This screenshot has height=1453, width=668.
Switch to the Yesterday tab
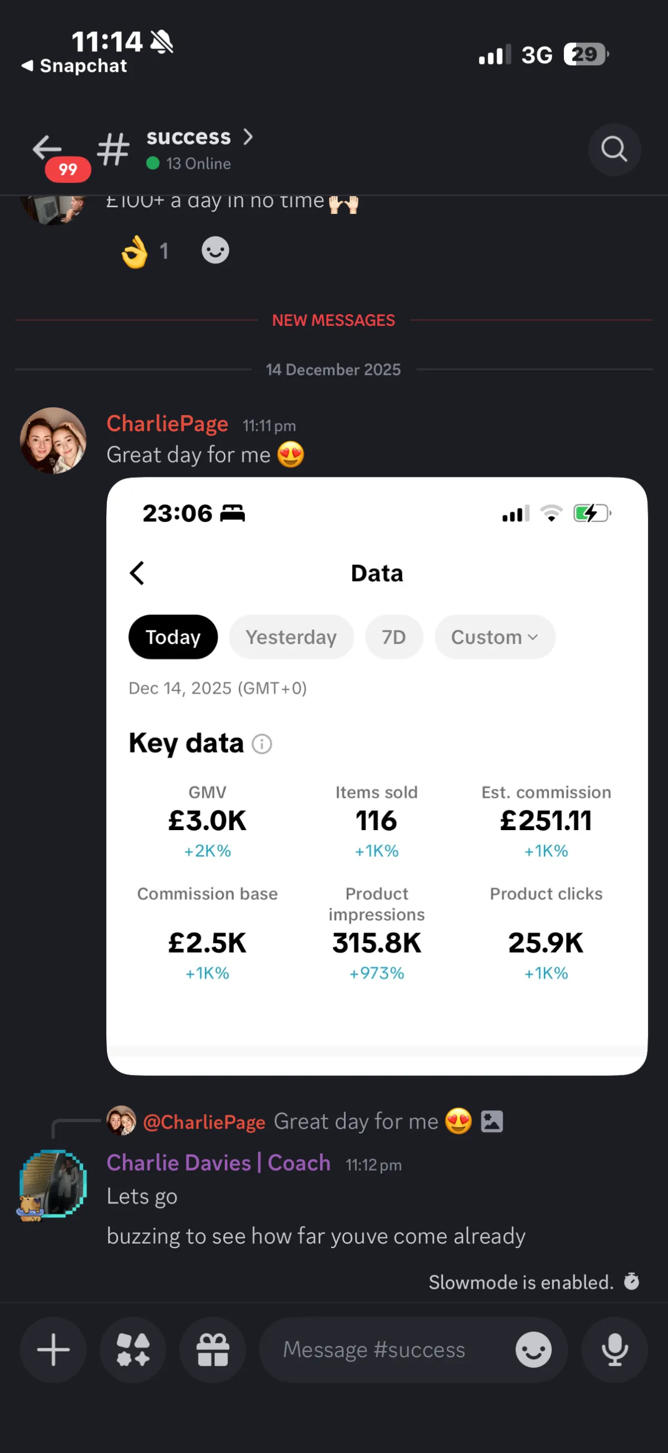291,637
